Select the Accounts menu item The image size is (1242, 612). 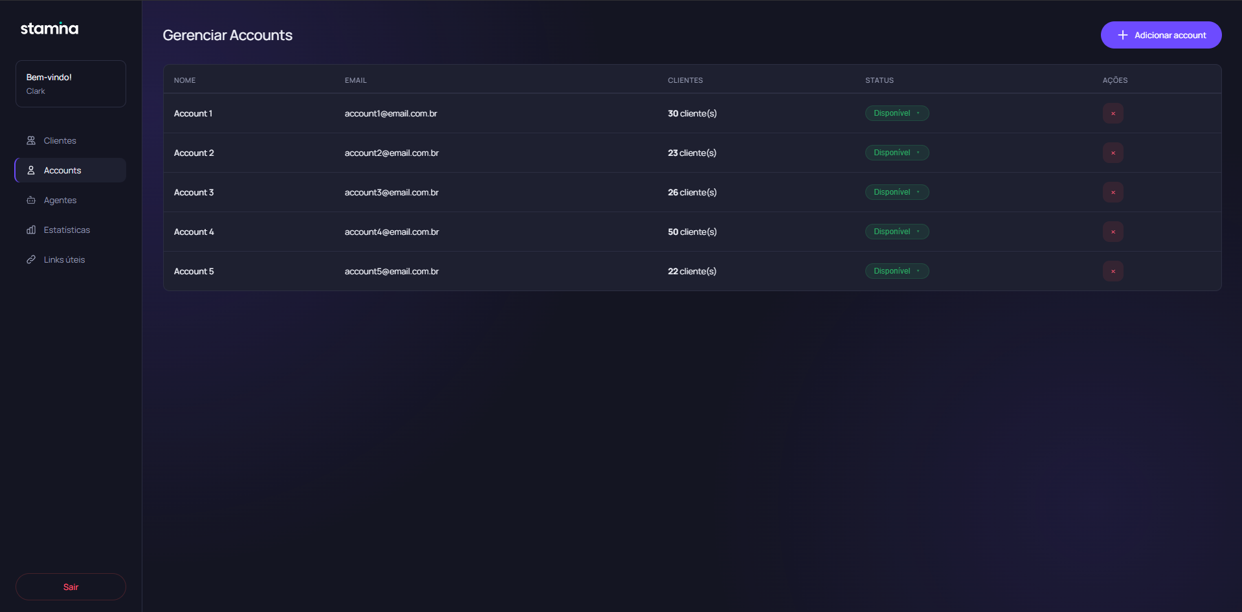point(71,170)
